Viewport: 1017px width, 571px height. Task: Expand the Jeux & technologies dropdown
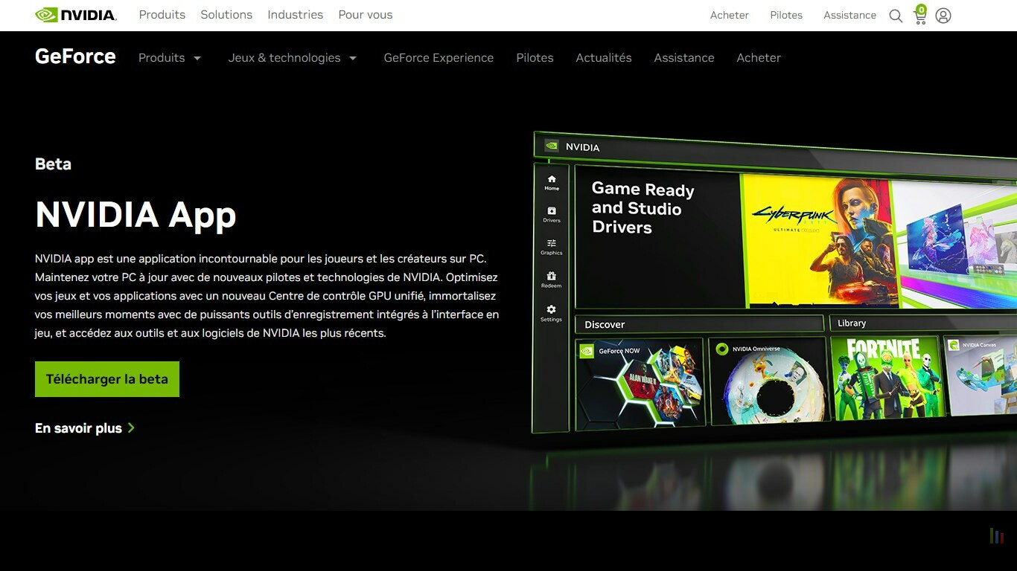pos(293,58)
